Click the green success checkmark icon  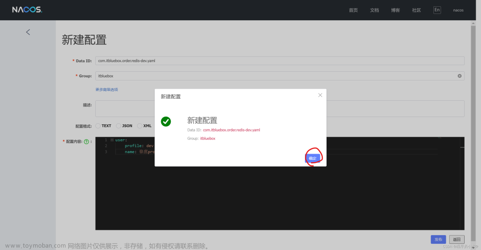tap(166, 121)
